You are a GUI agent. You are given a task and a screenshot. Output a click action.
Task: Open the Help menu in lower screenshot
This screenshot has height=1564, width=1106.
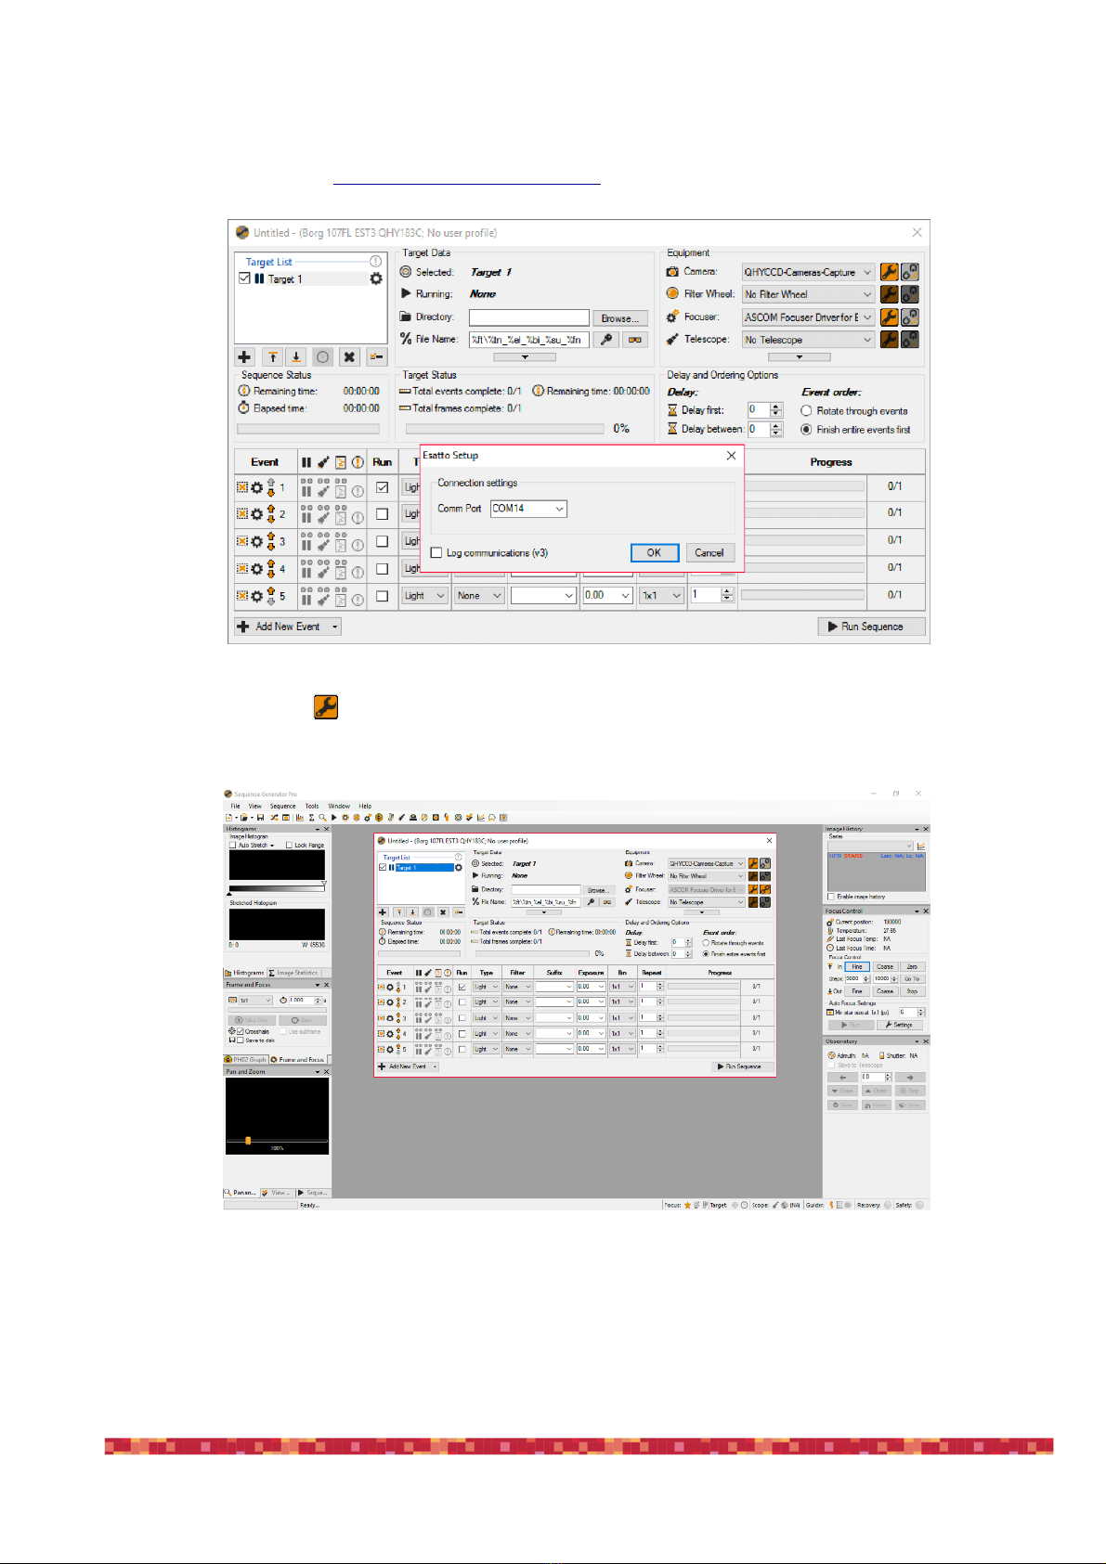pyautogui.click(x=365, y=807)
